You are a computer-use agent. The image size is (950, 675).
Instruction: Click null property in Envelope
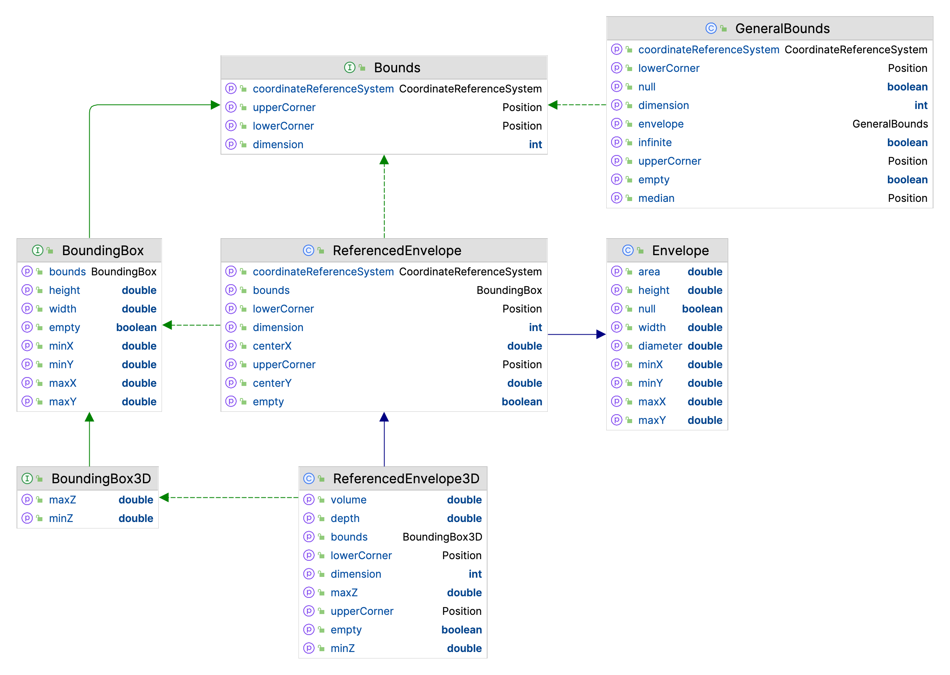tap(647, 309)
